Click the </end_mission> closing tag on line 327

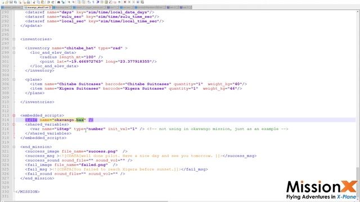pos(37,178)
